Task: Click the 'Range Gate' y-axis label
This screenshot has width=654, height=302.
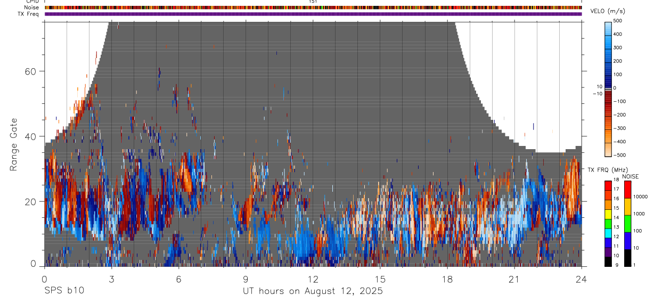Action: pyautogui.click(x=14, y=144)
